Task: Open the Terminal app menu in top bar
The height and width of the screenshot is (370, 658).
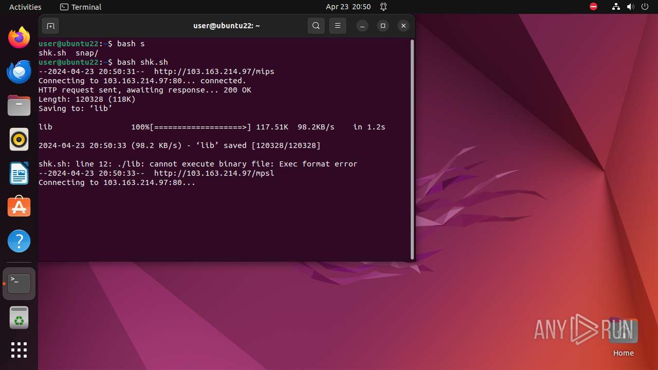Action: click(x=81, y=7)
